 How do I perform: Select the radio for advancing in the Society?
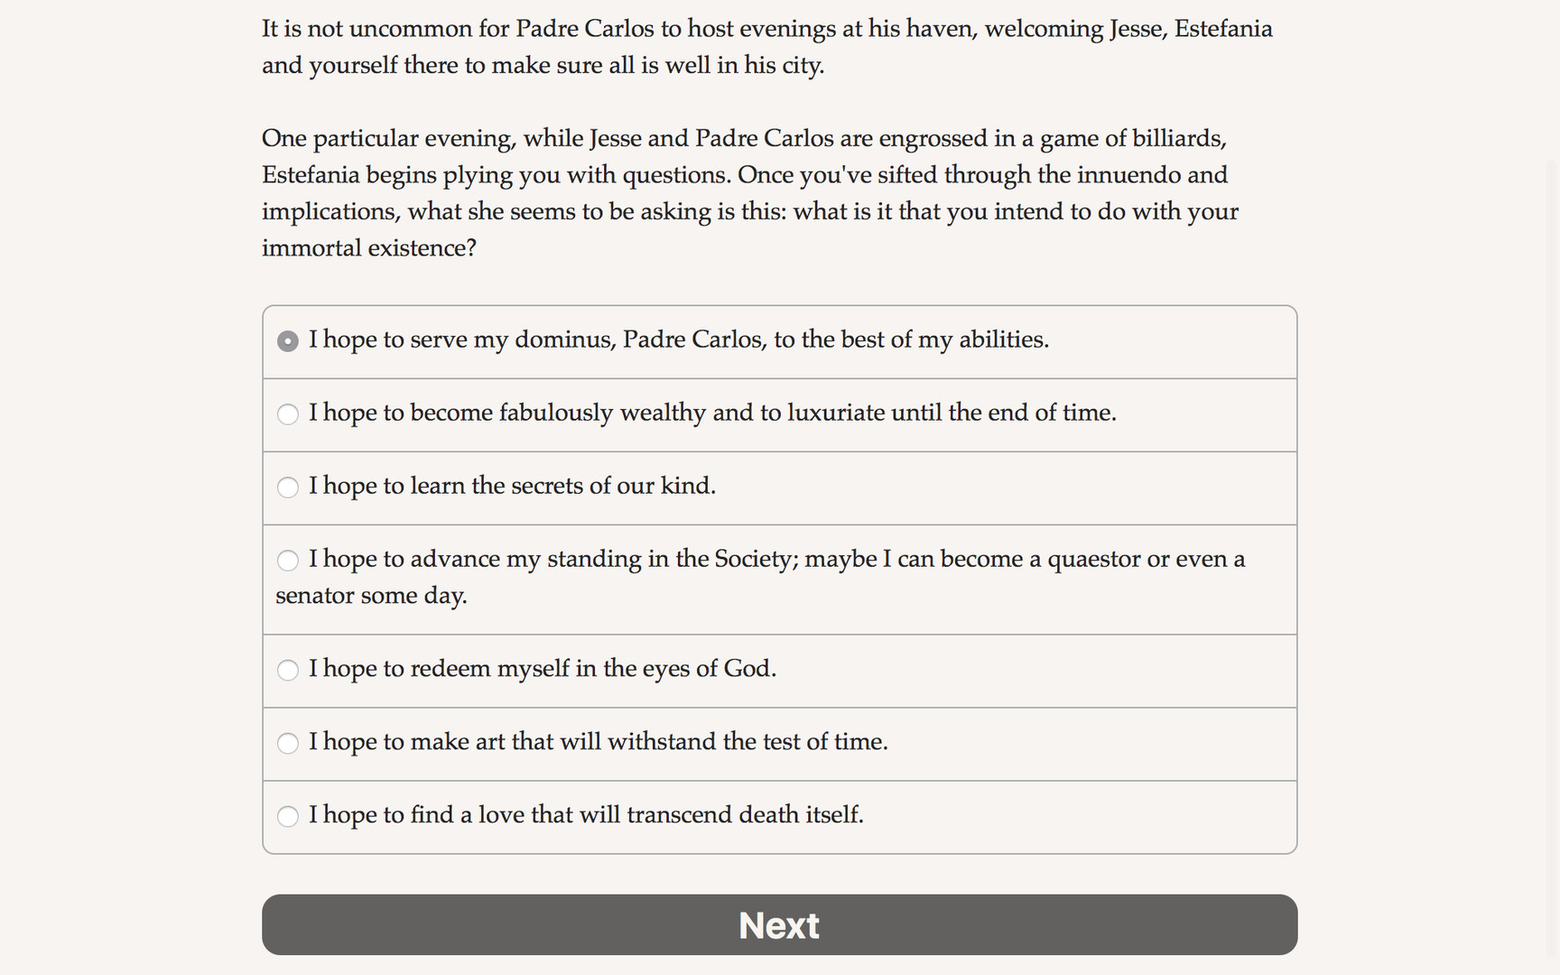[x=288, y=561]
